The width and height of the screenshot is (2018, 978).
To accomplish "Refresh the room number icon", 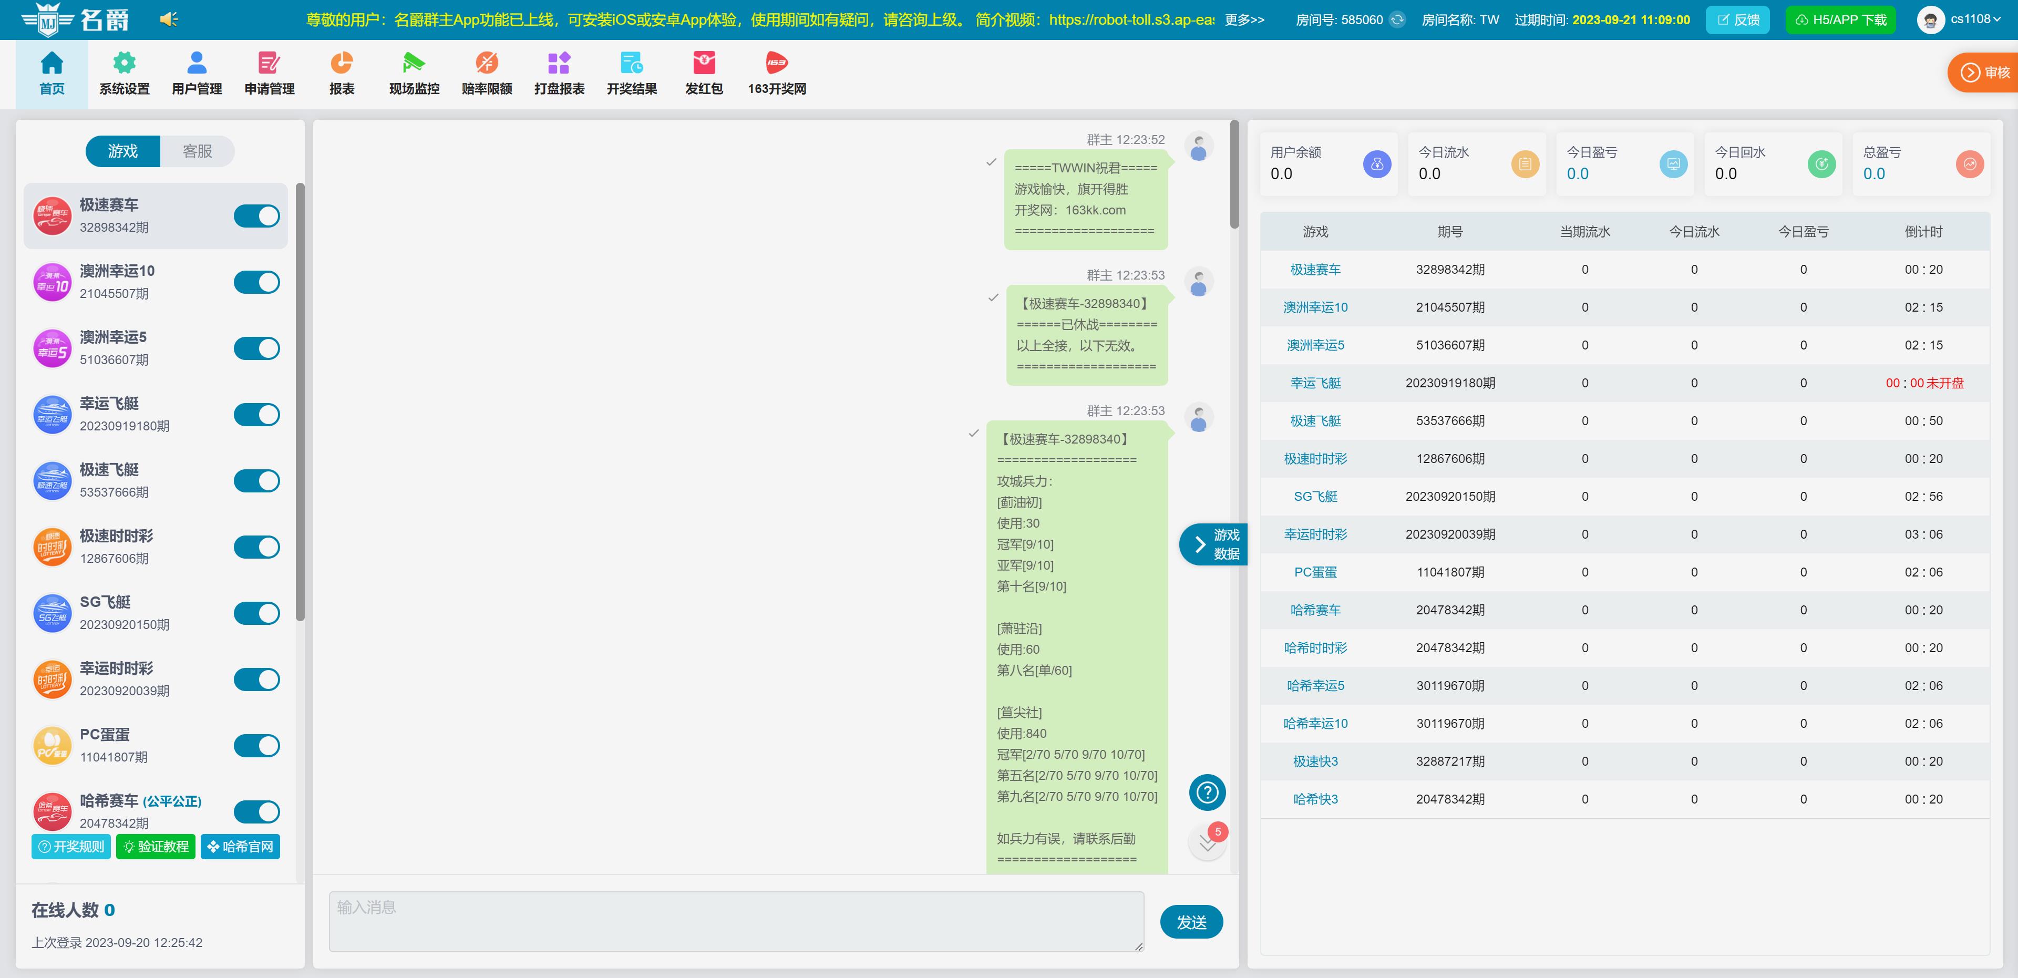I will tap(1397, 19).
